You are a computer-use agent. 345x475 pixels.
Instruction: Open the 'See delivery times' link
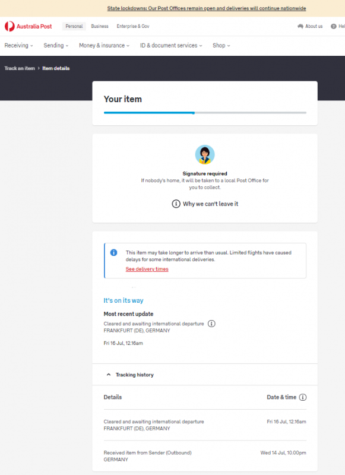147,269
